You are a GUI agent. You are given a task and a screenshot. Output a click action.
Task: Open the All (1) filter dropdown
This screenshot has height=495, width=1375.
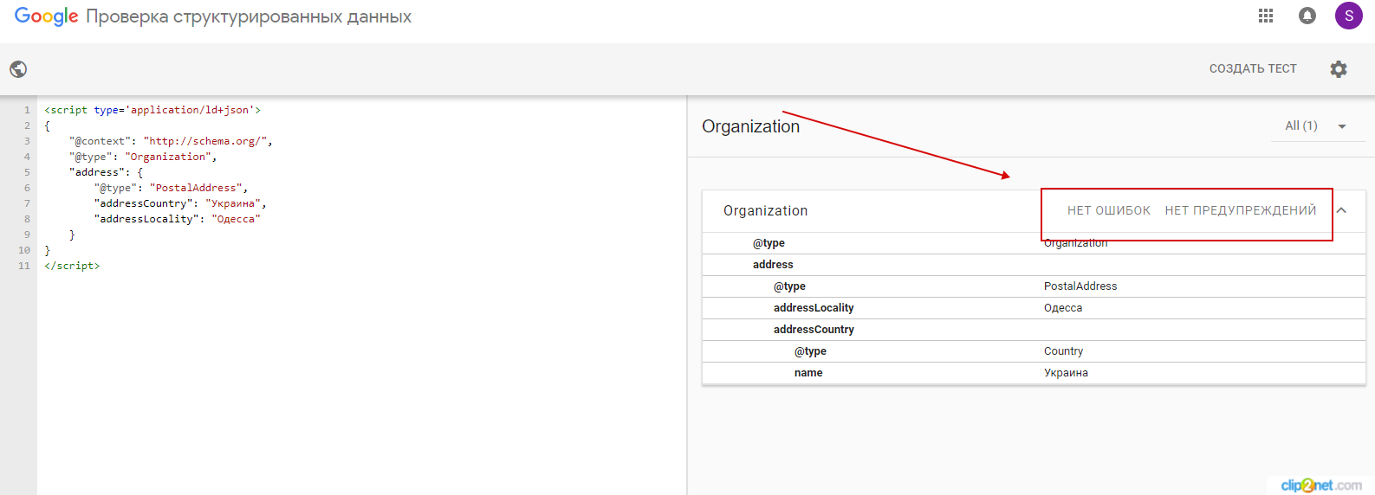(1315, 126)
